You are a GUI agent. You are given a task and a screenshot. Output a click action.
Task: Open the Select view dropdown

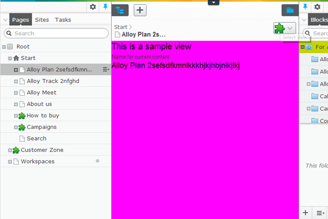pos(291,28)
